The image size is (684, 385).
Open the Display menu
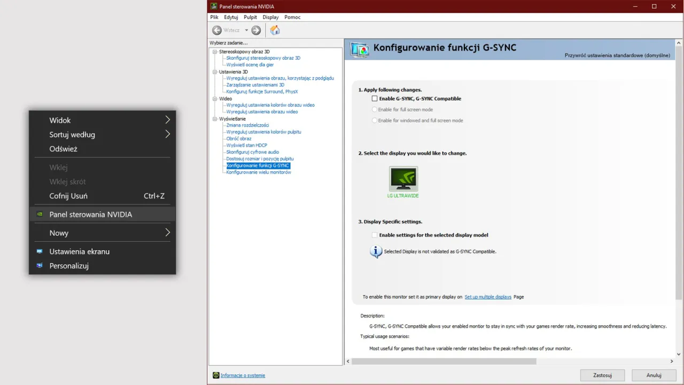(x=270, y=17)
